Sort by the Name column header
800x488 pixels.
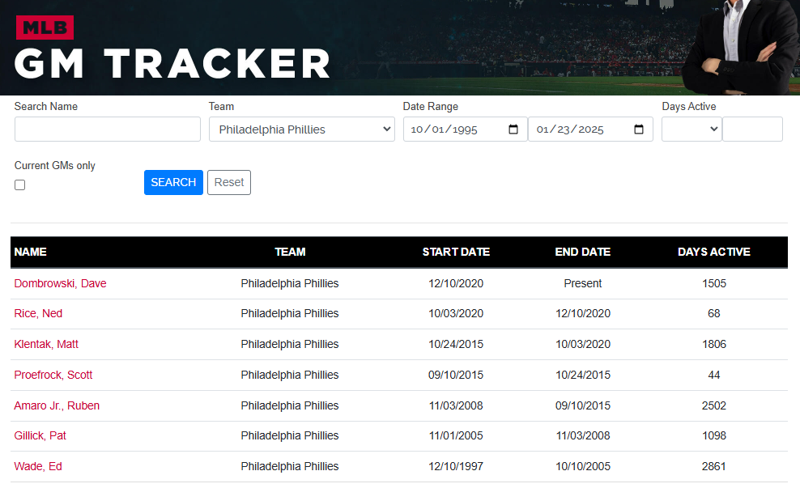pyautogui.click(x=31, y=252)
